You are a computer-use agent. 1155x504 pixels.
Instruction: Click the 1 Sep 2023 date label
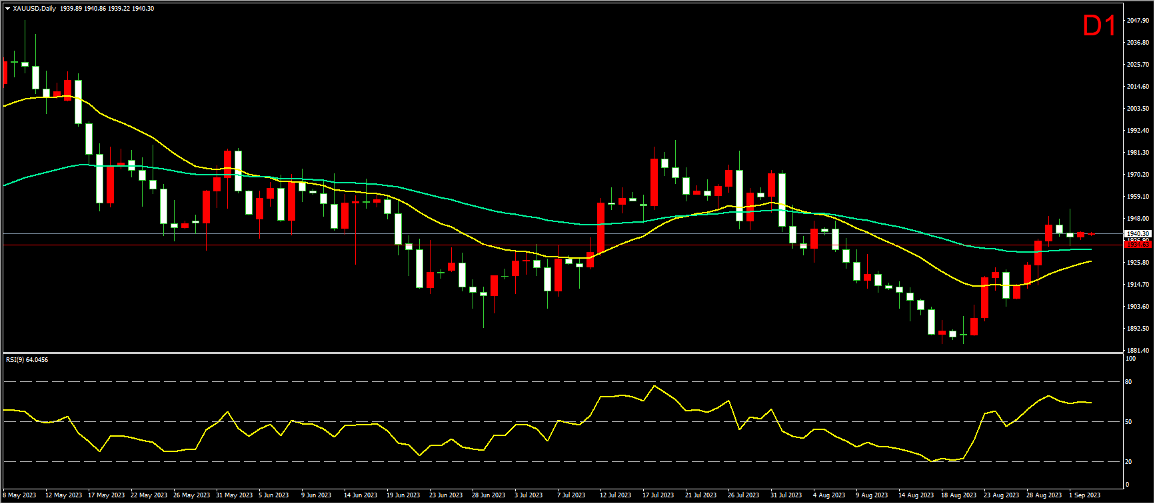click(1085, 495)
